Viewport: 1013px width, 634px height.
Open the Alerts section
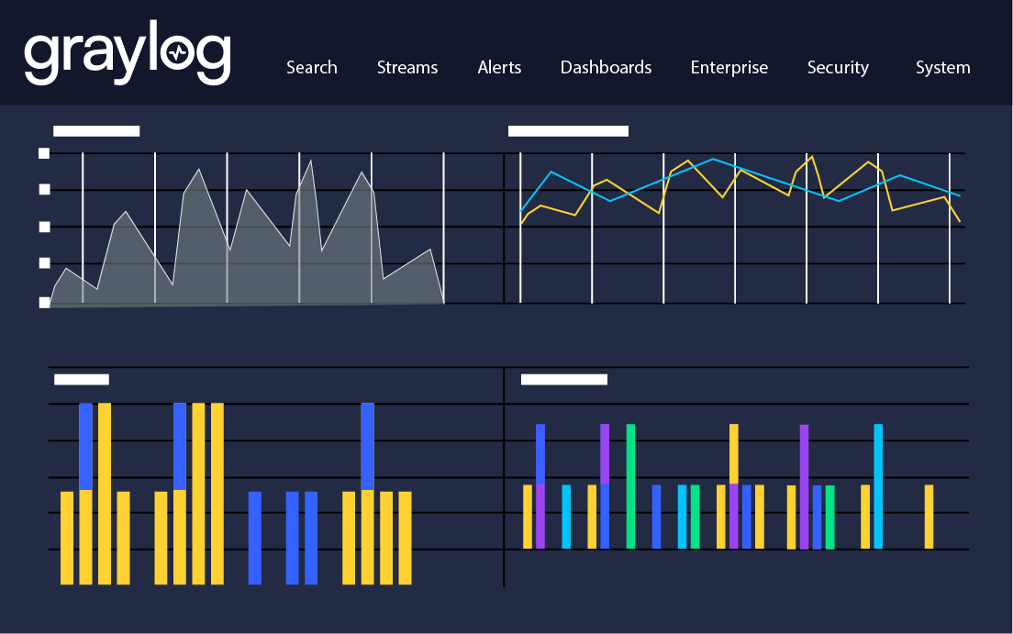coord(499,68)
